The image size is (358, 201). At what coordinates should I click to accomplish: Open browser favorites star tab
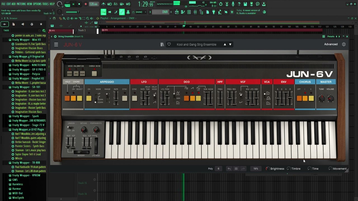click(41, 24)
